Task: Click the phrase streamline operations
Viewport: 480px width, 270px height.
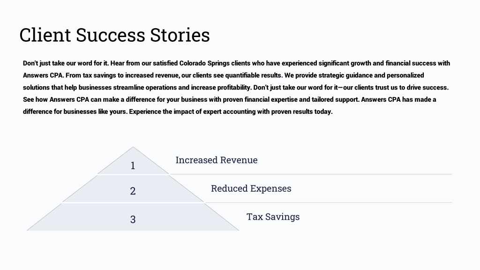Action: (x=145, y=88)
